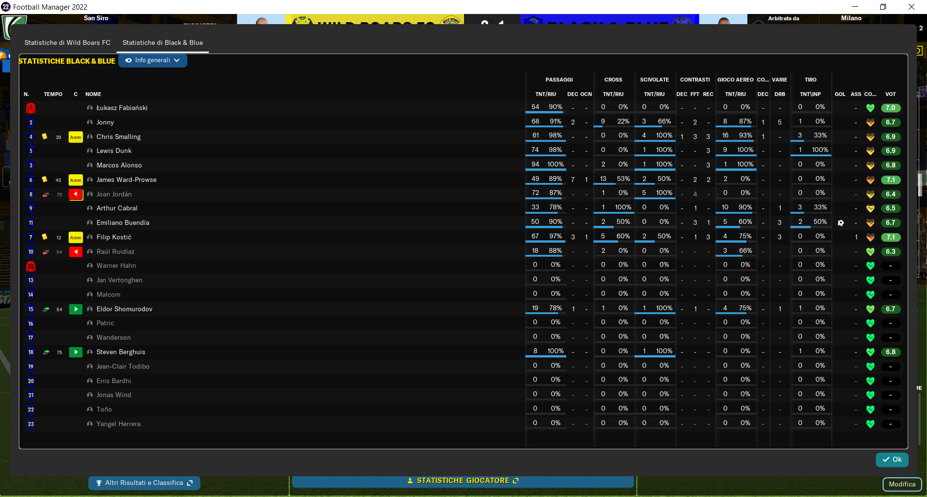Open player Filip Kostić
The height and width of the screenshot is (497, 927).
(114, 237)
